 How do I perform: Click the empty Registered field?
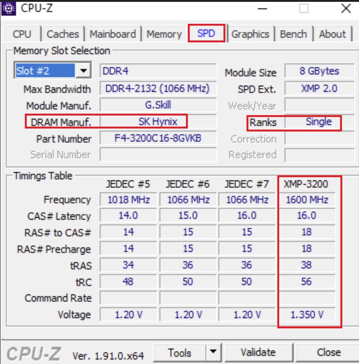pyautogui.click(x=319, y=155)
